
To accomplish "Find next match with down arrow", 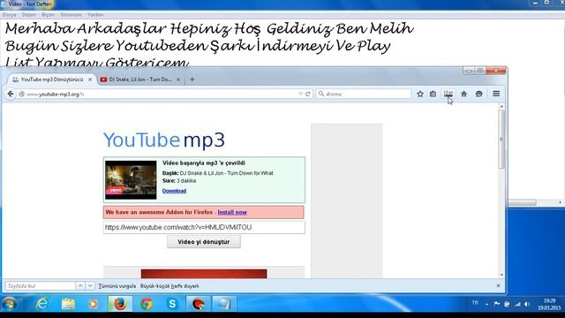I will coord(90,286).
